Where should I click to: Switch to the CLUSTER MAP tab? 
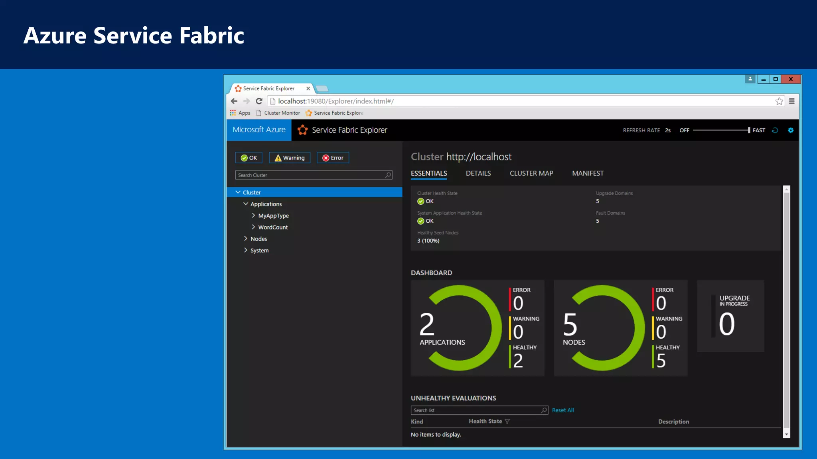click(x=531, y=173)
